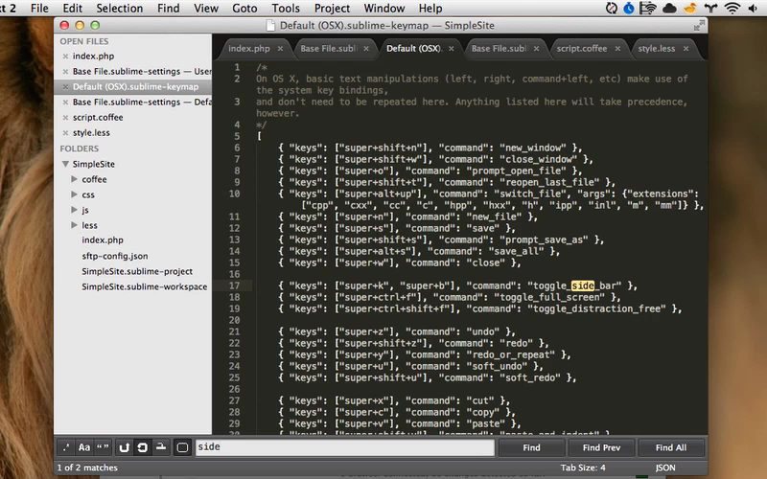Viewport: 767px width, 479px height.
Task: Close style.less in Open Files list
Action: pos(65,133)
